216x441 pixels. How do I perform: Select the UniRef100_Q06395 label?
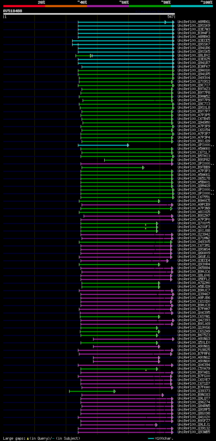click(x=194, y=313)
